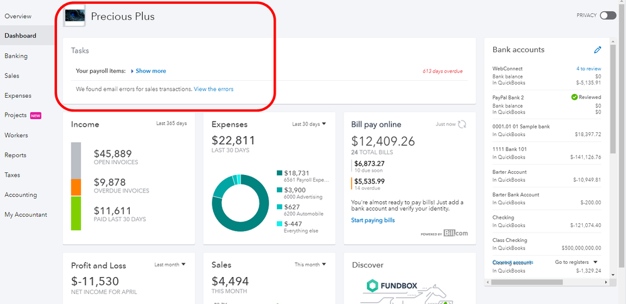Image resolution: width=626 pixels, height=304 pixels.
Task: Open the Expenses Last 30 days dropdown
Action: (x=309, y=124)
